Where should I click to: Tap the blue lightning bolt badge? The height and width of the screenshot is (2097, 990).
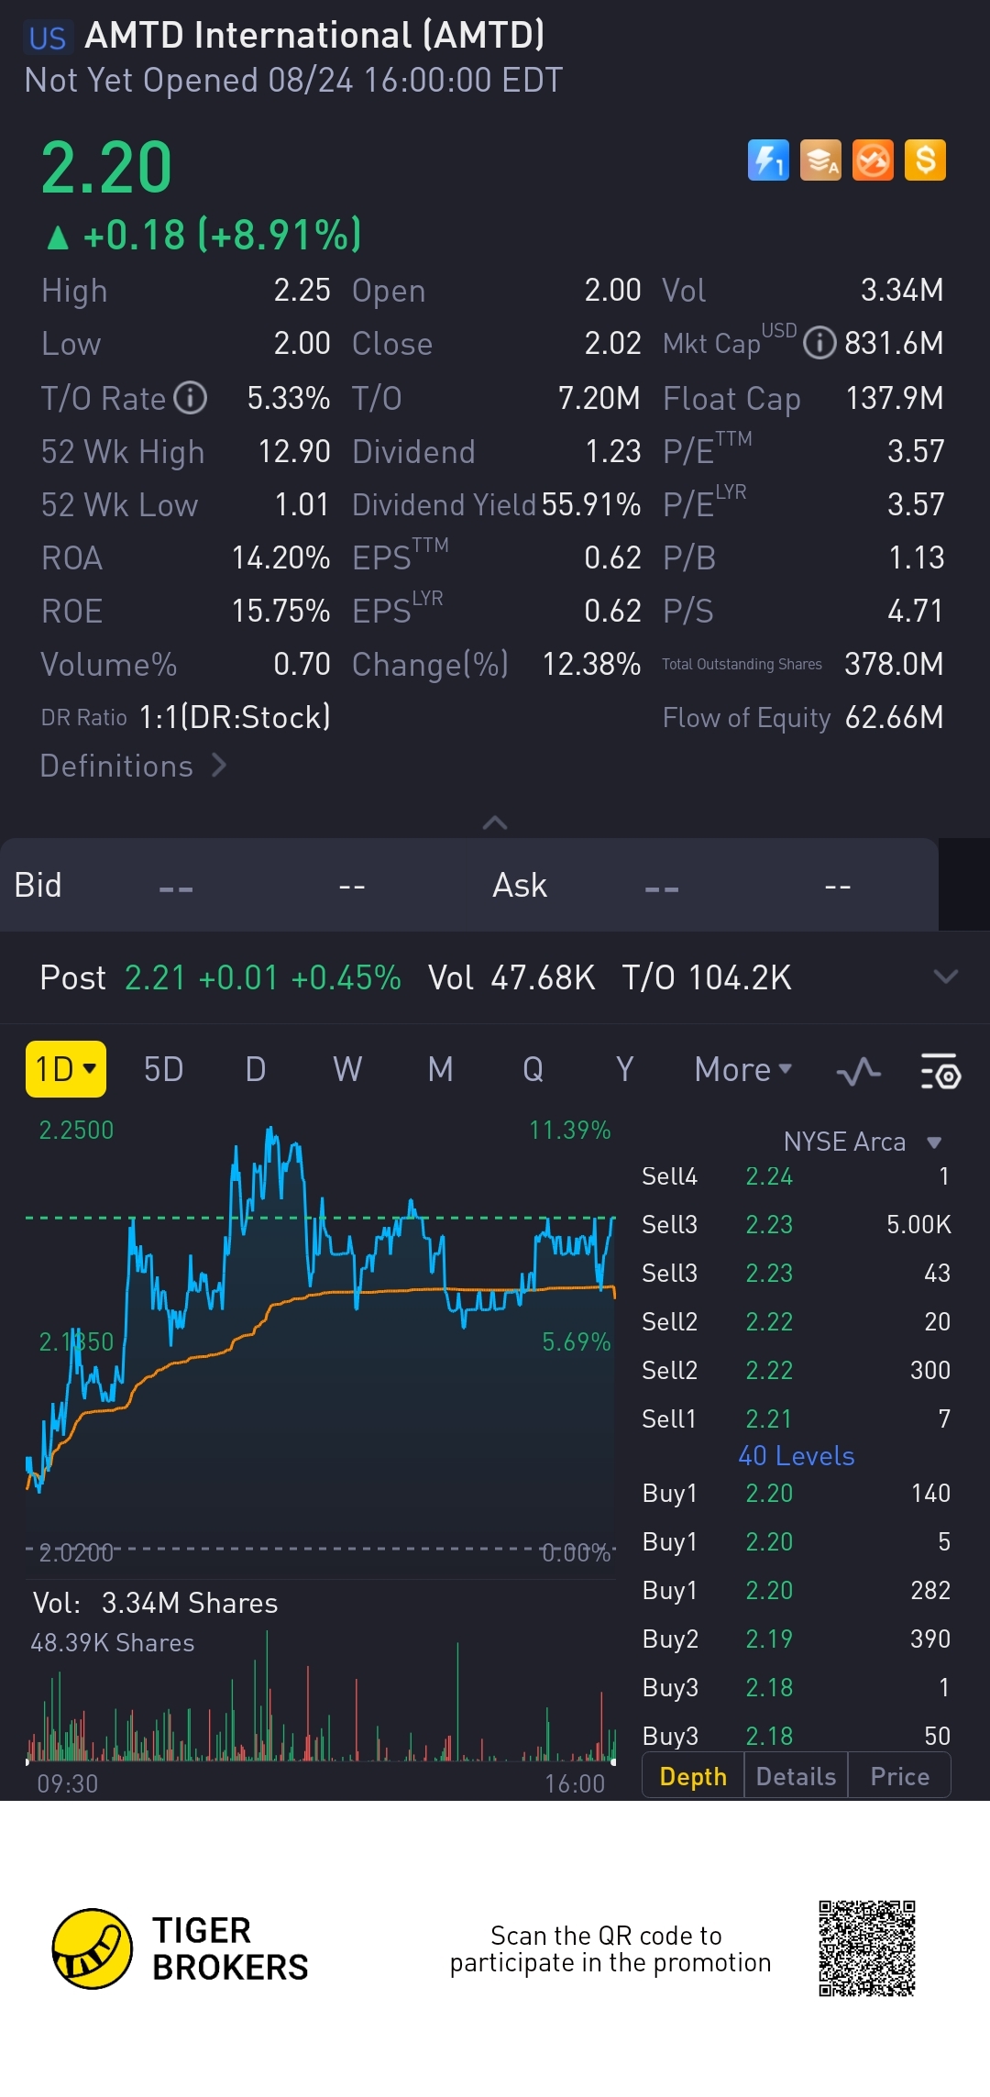pyautogui.click(x=768, y=160)
